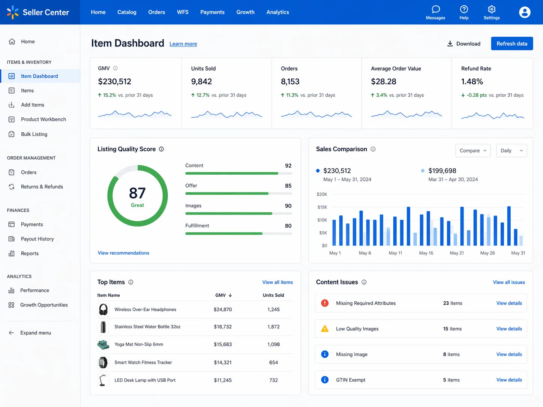Open the Daily interval dropdown
Screen dimensions: 543x407
point(511,151)
